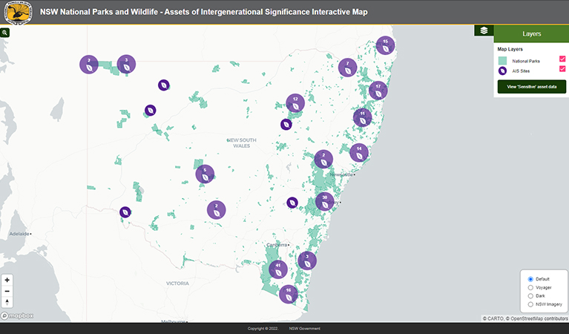This screenshot has height=334, width=569.
Task: Open the 30-site AIS cluster near Sydney
Action: [x=325, y=202]
